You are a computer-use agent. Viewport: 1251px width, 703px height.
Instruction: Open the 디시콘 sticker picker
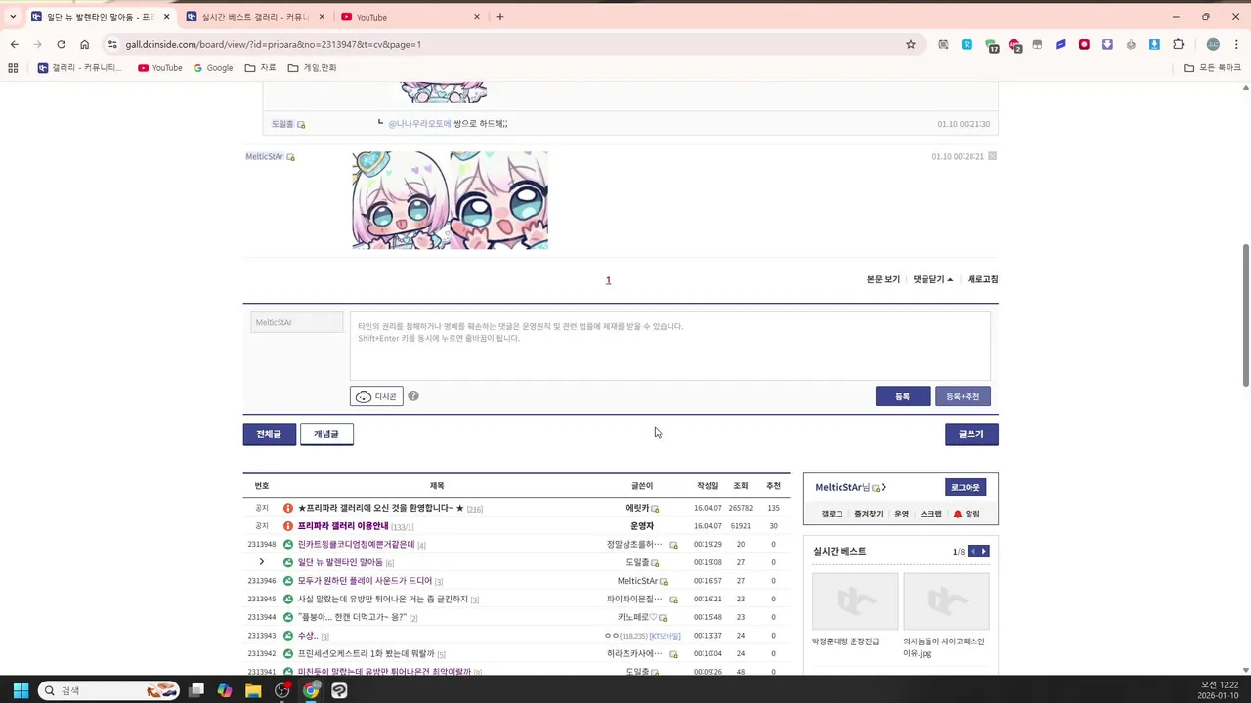coord(376,396)
